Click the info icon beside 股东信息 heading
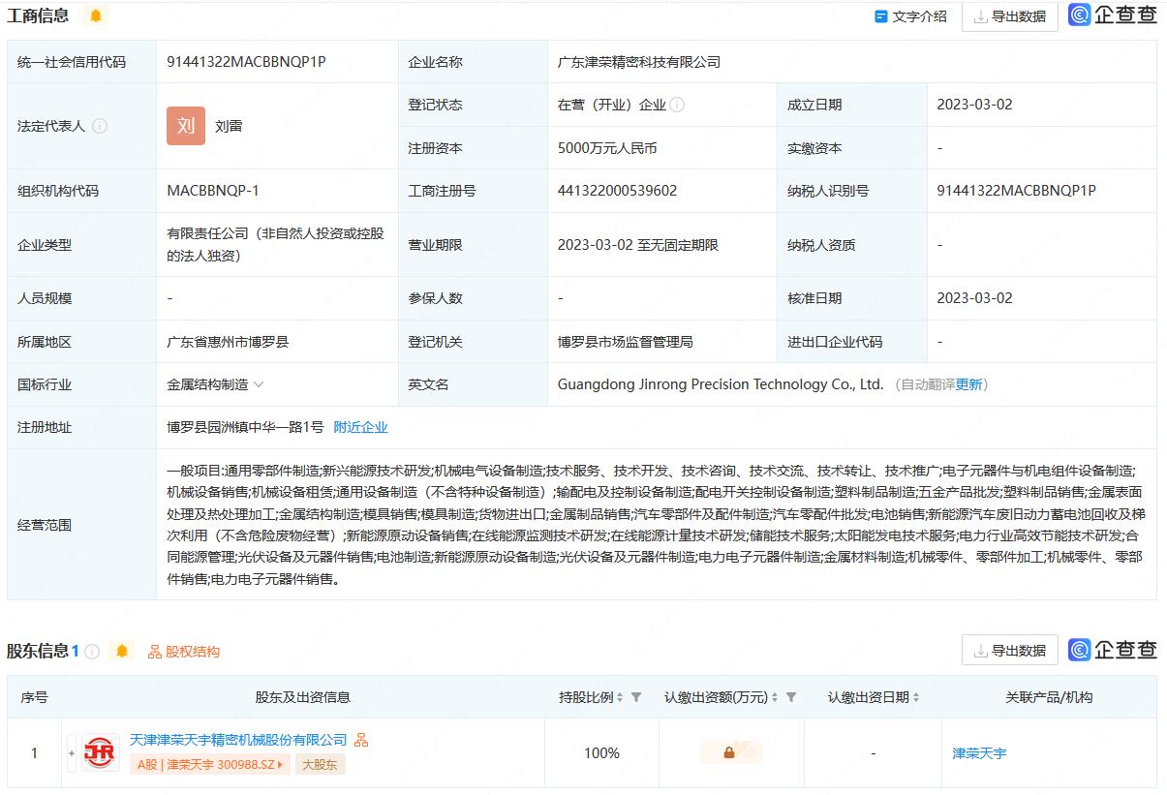The height and width of the screenshot is (795, 1167). 92,652
